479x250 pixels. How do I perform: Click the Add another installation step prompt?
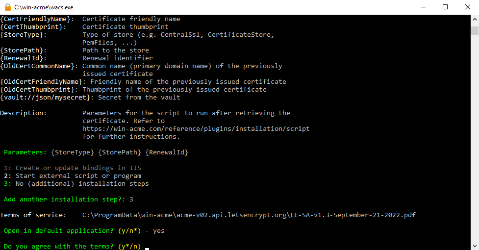tap(64, 200)
